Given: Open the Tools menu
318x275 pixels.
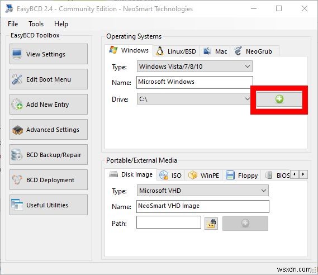Looking at the screenshot, I should coord(36,24).
